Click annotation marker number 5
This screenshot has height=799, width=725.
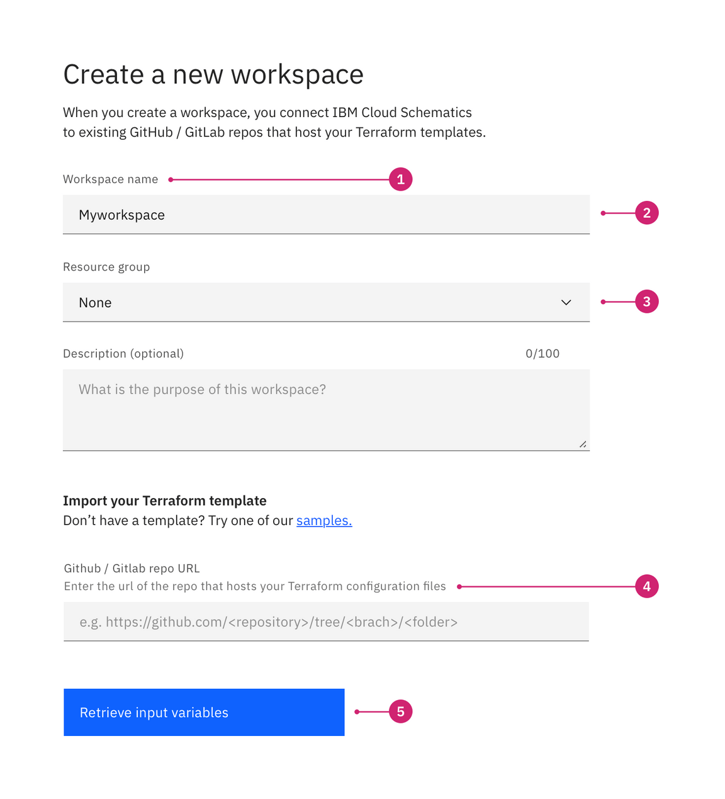click(400, 712)
